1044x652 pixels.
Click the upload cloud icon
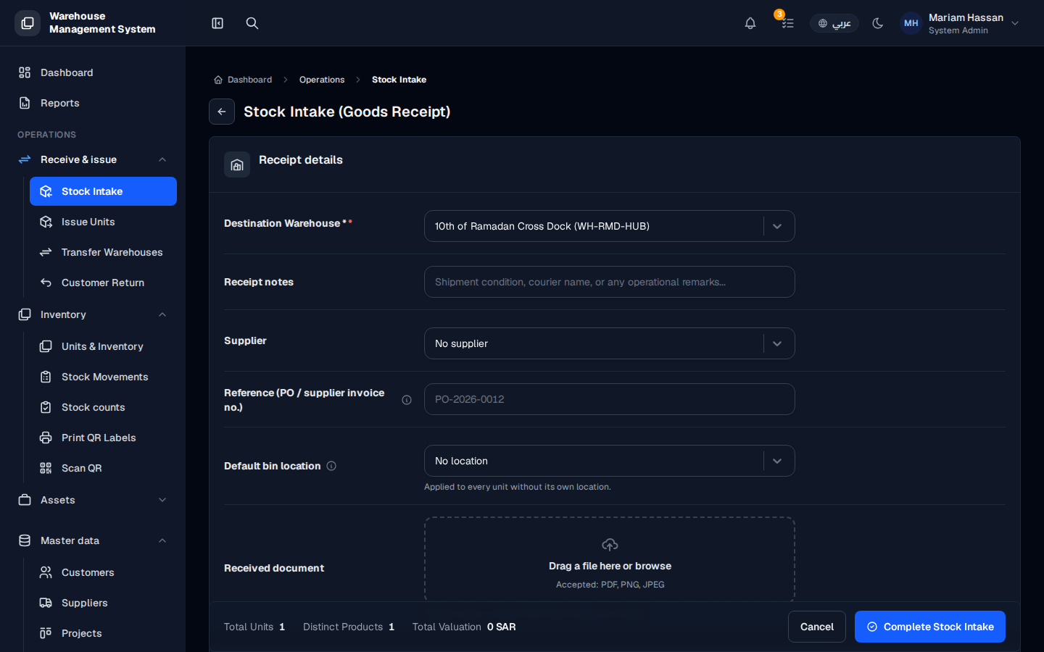[x=610, y=545]
